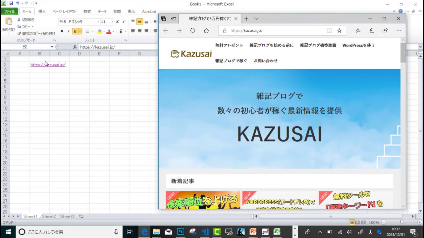Click the browser refresh icon
Viewport: 424px width, 238px height.
tap(193, 30)
